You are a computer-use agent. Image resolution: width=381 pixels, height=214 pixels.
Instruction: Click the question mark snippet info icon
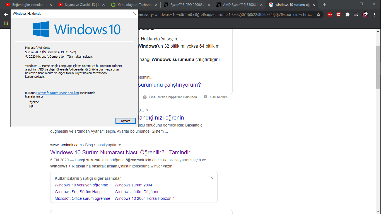(x=145, y=97)
